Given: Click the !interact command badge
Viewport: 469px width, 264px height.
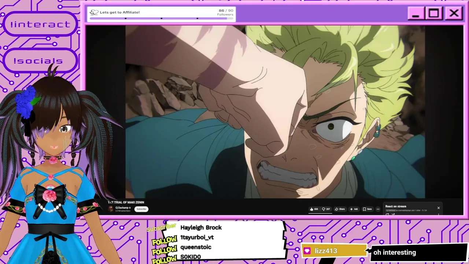Looking at the screenshot, I should (x=40, y=24).
